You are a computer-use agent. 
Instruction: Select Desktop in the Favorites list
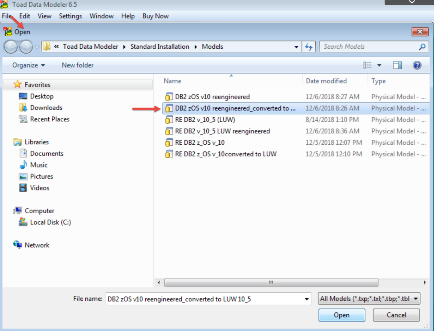pos(42,96)
